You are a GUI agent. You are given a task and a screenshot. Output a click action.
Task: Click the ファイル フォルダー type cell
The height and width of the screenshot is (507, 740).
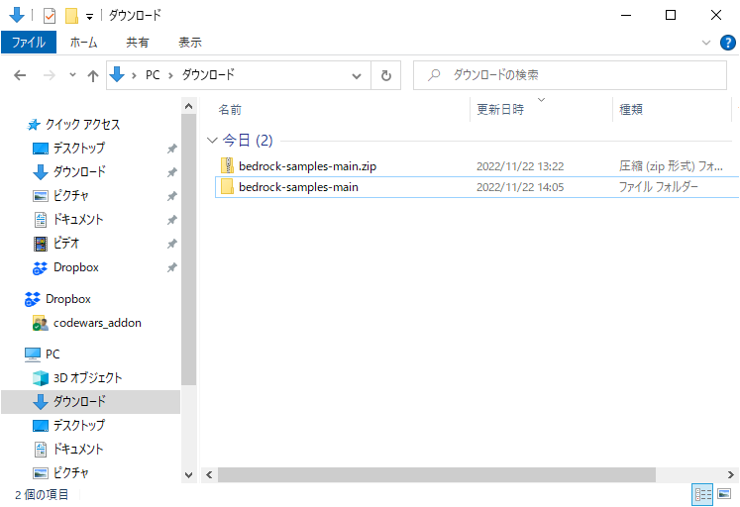tap(659, 187)
